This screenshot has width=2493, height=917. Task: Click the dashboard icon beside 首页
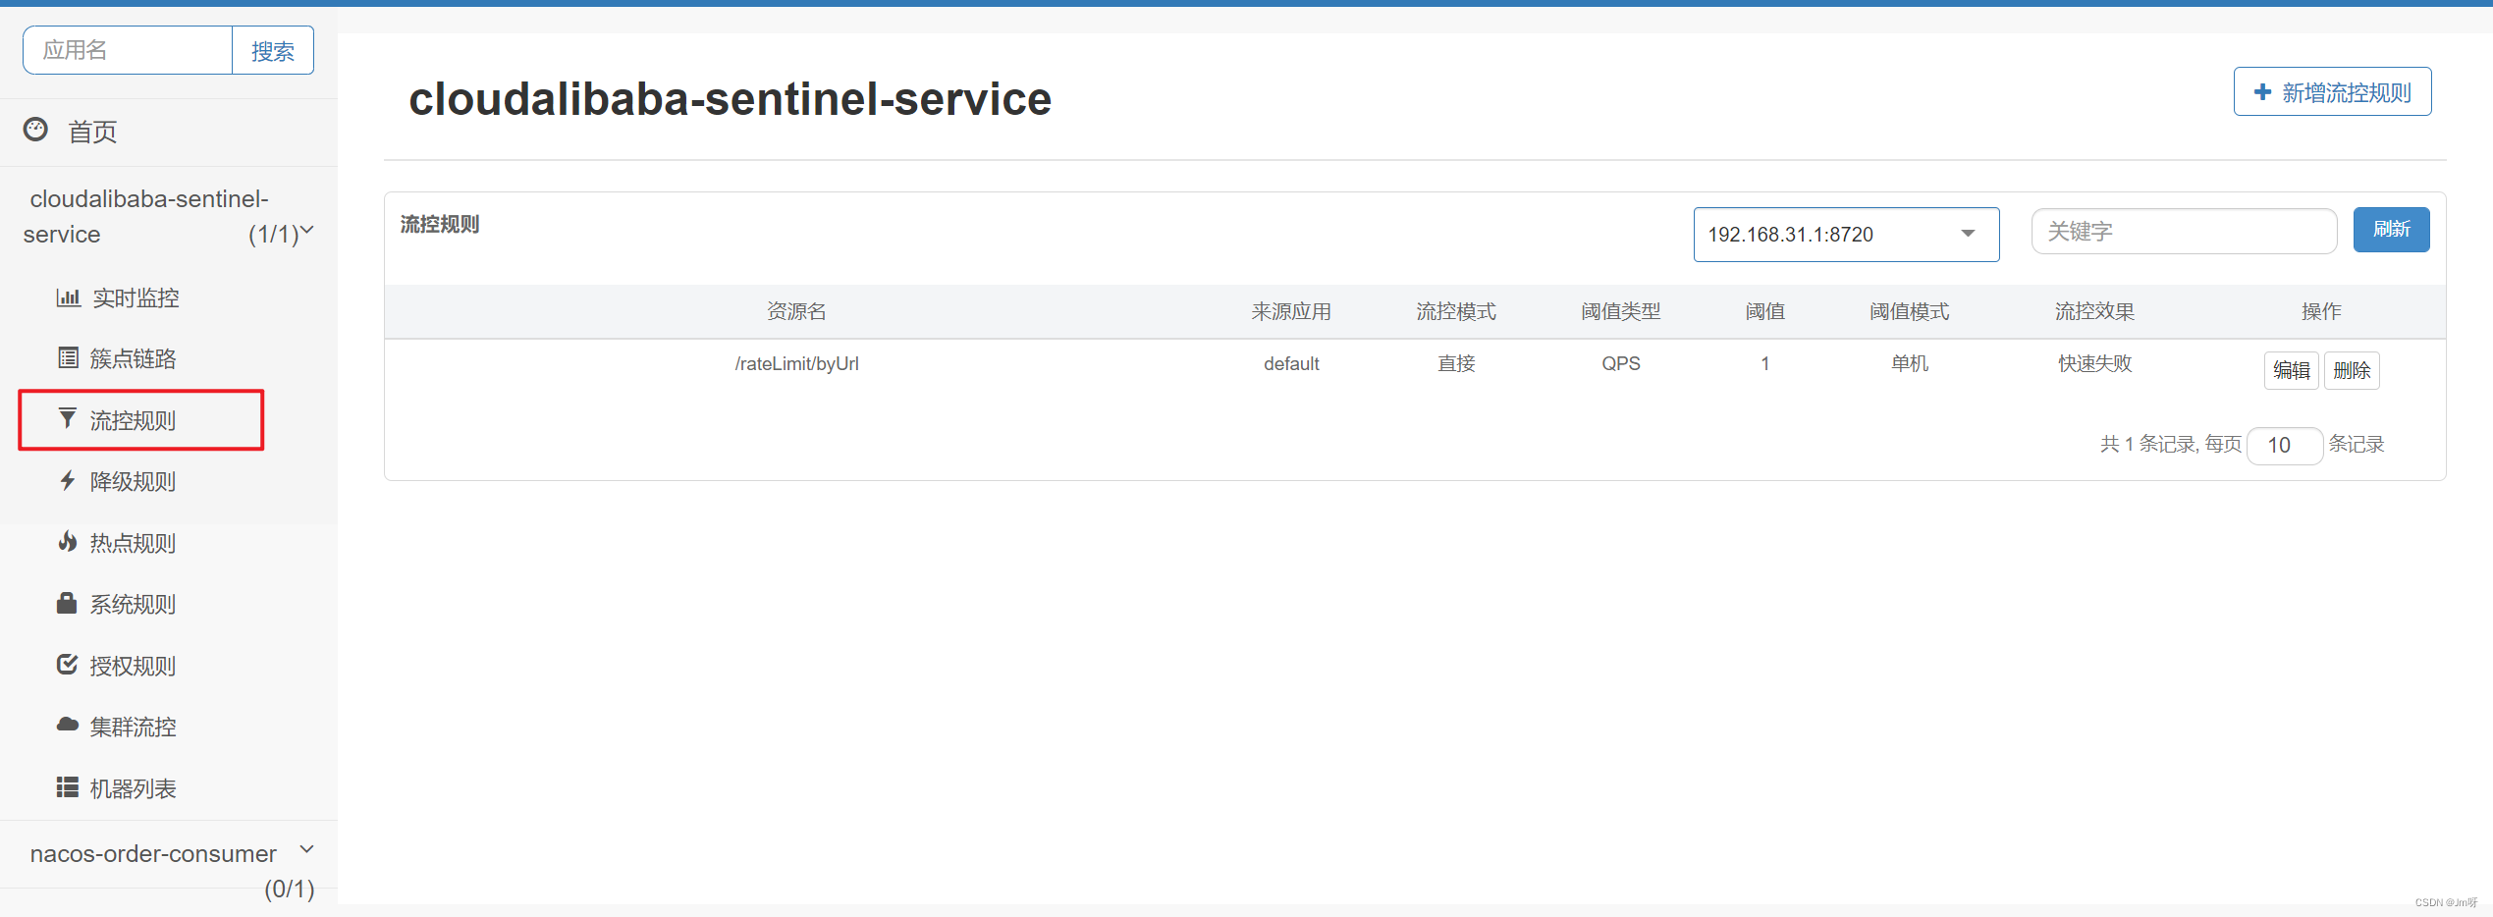35,130
